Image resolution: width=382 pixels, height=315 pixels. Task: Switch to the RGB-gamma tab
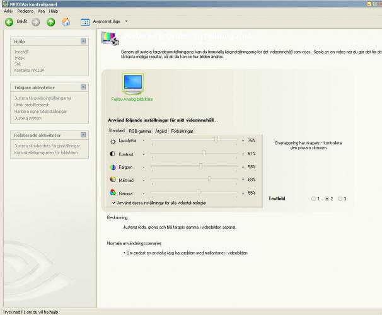140,130
